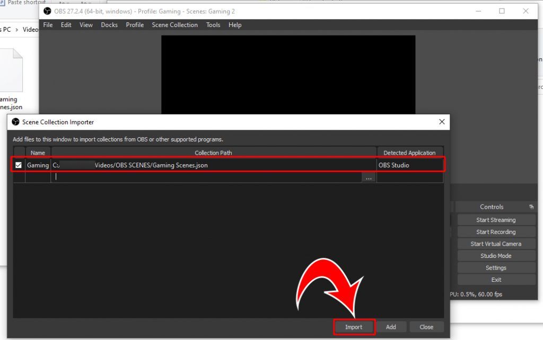Expand the breadcrumb chevron after This PC
The height and width of the screenshot is (340, 543).
click(17, 30)
